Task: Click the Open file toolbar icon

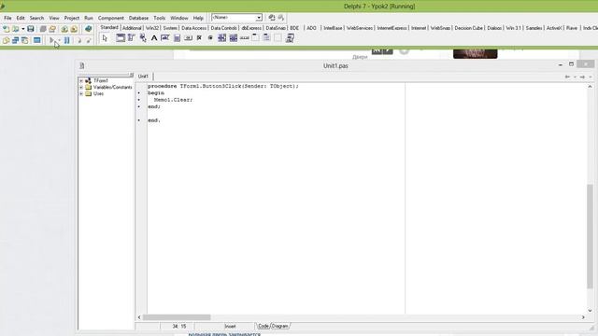Action: tap(15, 29)
